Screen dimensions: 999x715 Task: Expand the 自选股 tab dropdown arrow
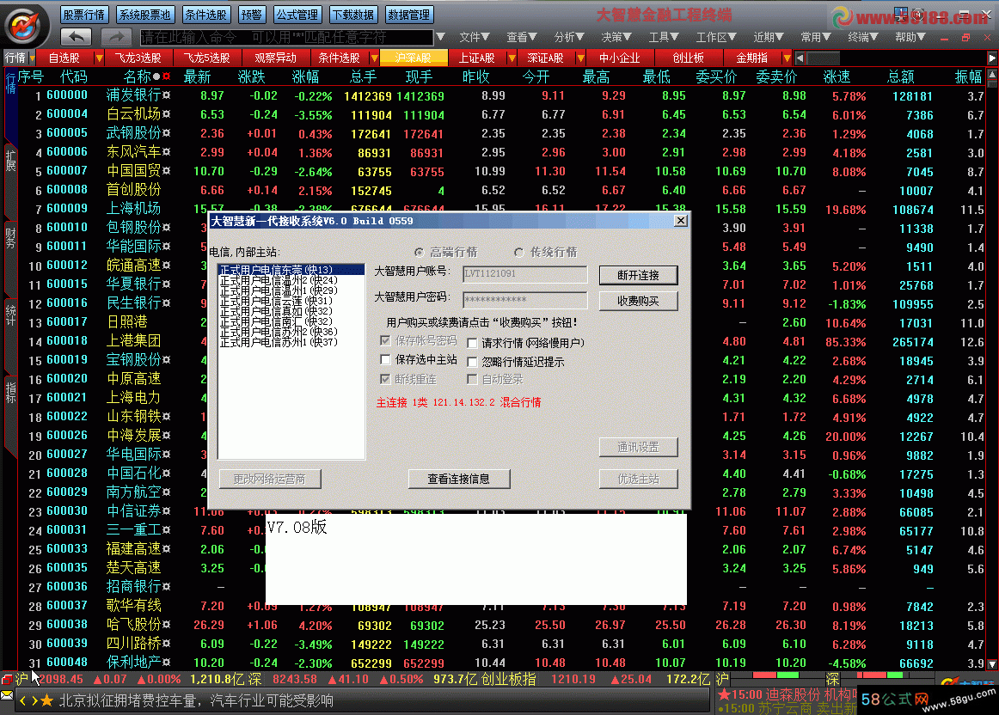[x=99, y=58]
